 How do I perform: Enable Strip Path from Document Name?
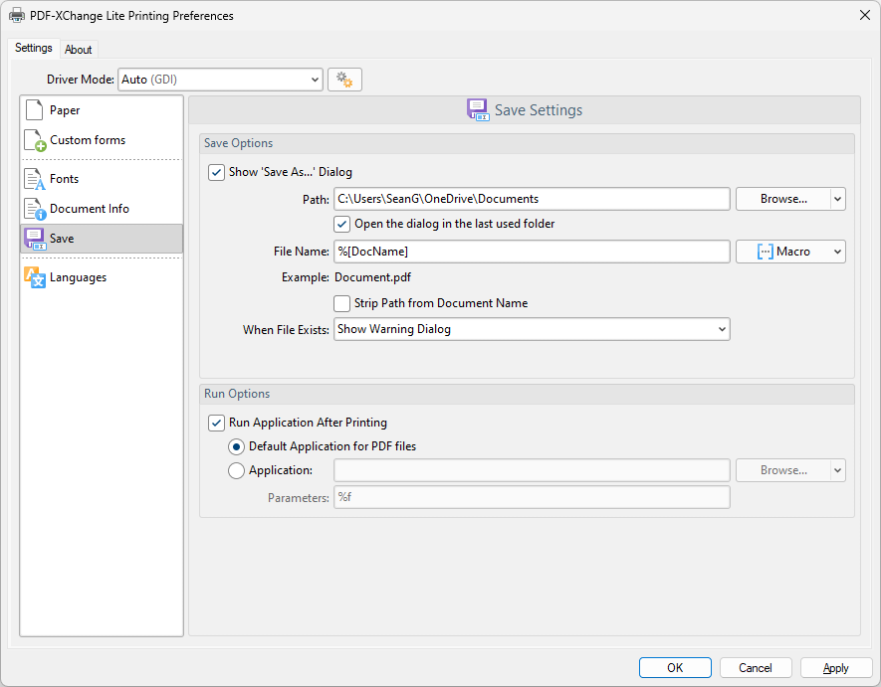342,303
